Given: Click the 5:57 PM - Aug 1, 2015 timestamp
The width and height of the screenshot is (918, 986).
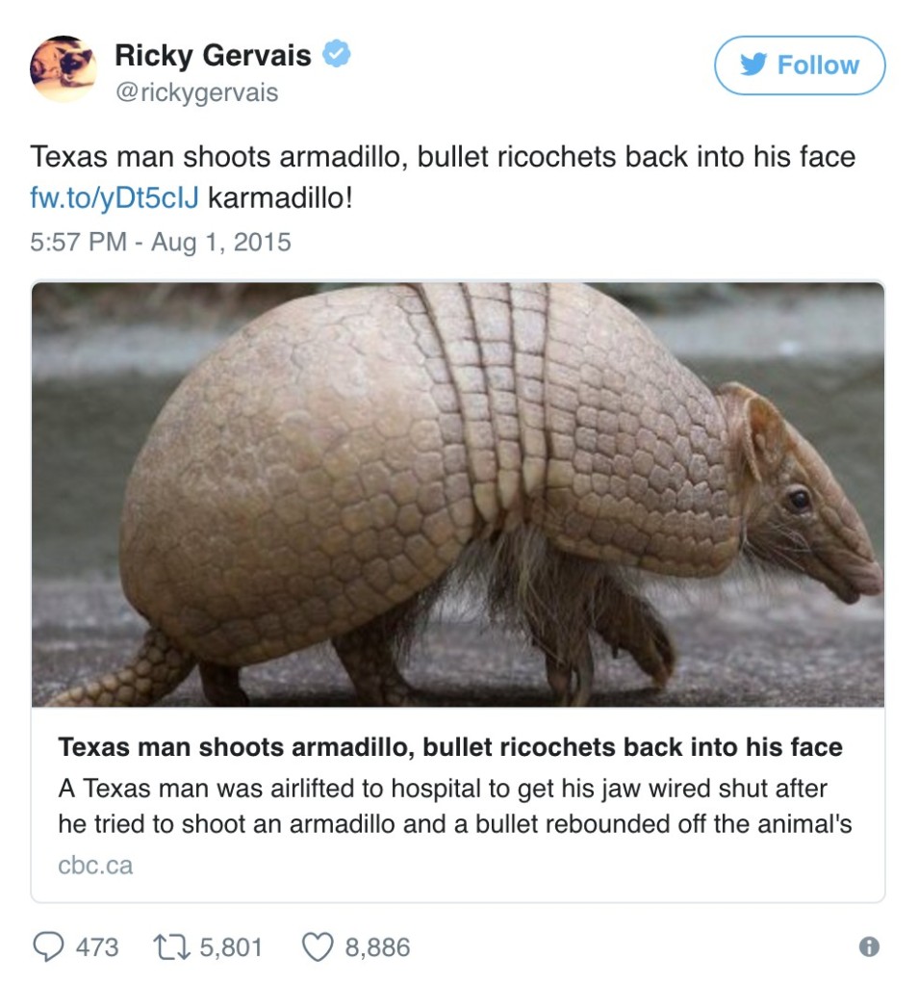Looking at the screenshot, I should [x=161, y=242].
